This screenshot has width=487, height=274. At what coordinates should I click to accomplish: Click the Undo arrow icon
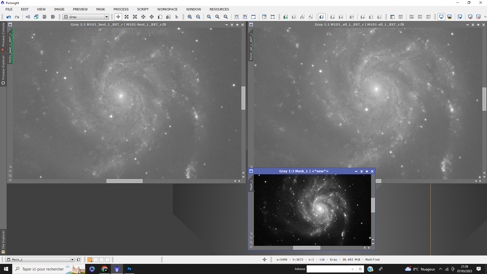pos(9,17)
